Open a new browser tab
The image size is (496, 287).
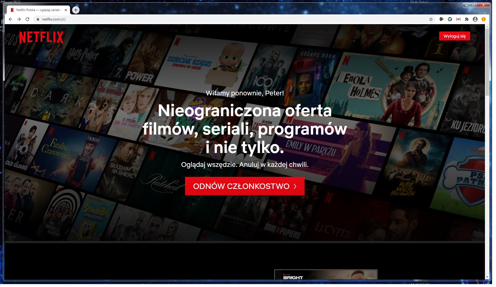76,10
